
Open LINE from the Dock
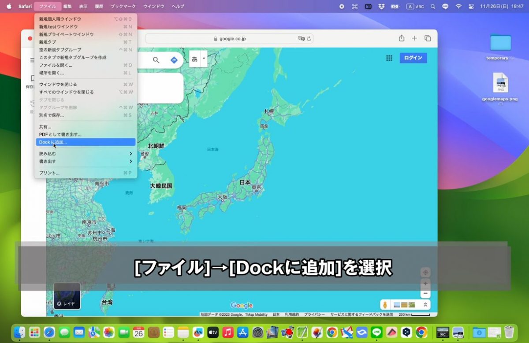coord(377,332)
